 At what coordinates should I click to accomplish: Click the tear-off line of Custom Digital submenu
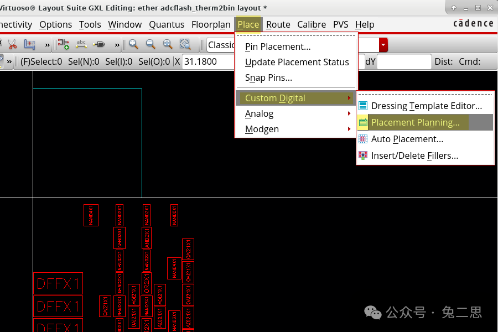click(x=426, y=95)
